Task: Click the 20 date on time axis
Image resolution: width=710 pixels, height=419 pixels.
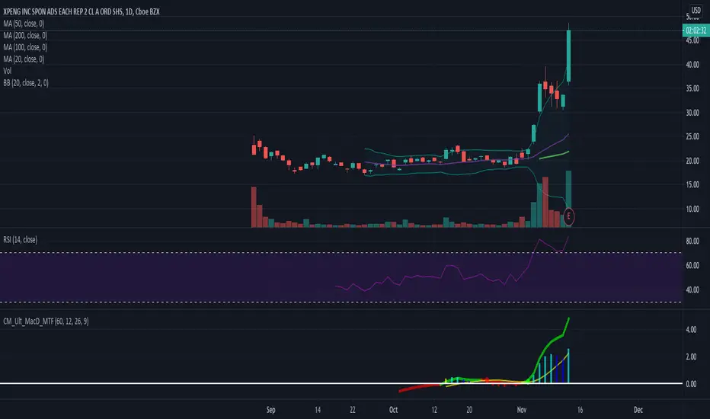Action: (469, 410)
